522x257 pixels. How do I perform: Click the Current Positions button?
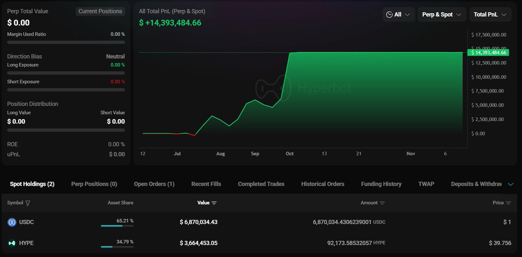click(x=100, y=11)
